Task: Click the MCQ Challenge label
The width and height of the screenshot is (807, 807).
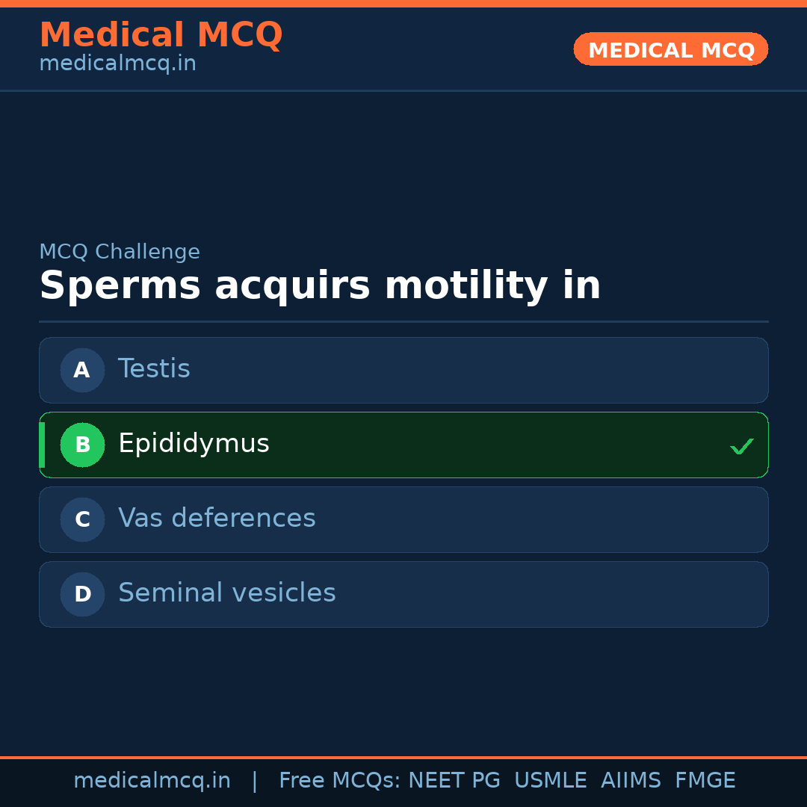Action: (120, 252)
